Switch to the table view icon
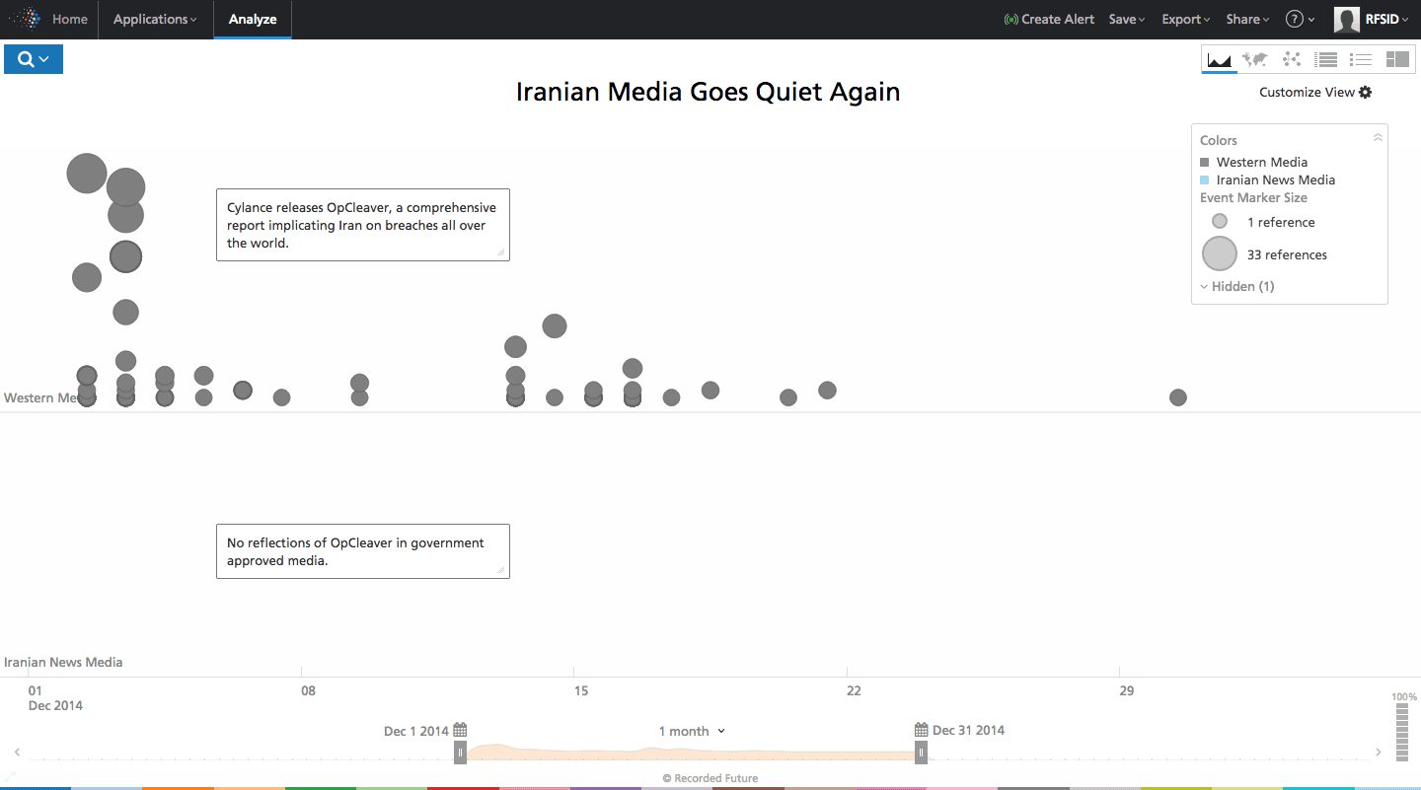The image size is (1421, 790). pyautogui.click(x=1326, y=59)
